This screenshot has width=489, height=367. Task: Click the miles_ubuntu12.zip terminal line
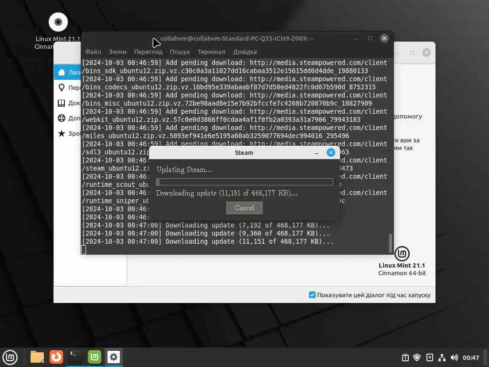coord(215,136)
